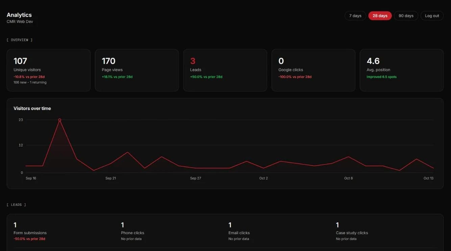This screenshot has width=451, height=251.
Task: Click No prior data under Email clicks
Action: 239,239
